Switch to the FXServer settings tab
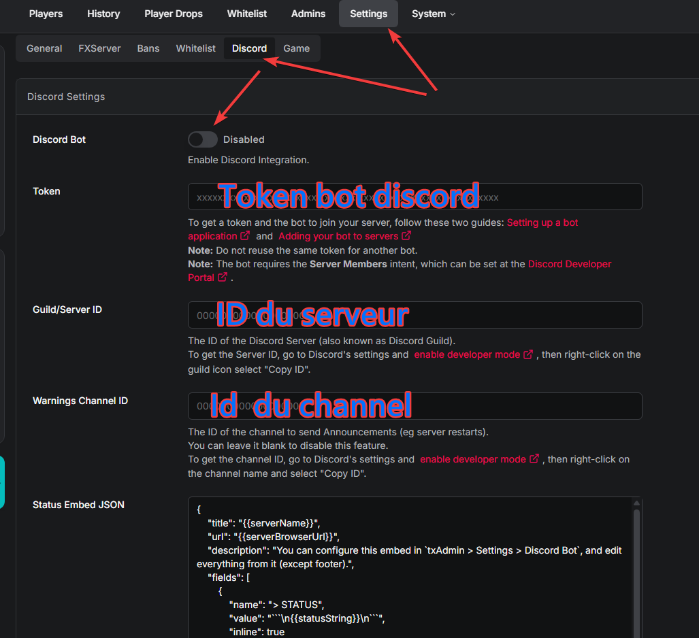 [99, 48]
